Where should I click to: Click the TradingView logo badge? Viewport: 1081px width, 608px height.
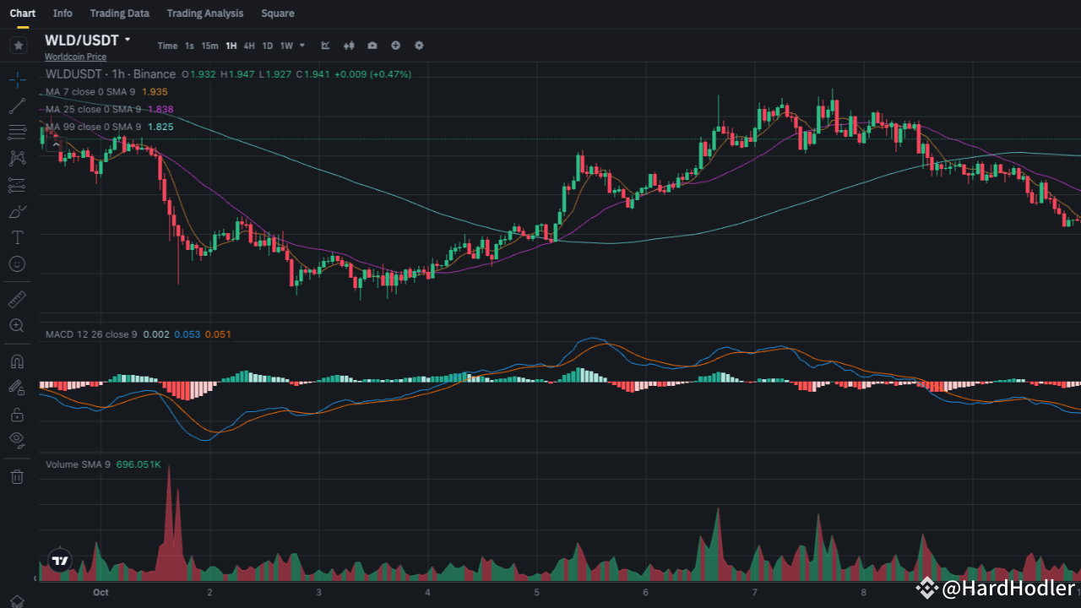pyautogui.click(x=59, y=560)
